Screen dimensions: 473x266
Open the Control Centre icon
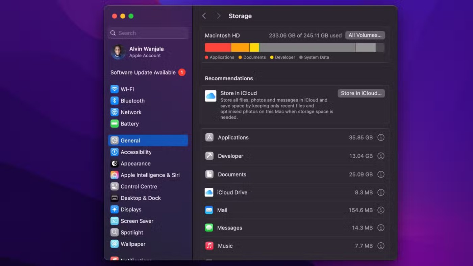[x=115, y=186]
